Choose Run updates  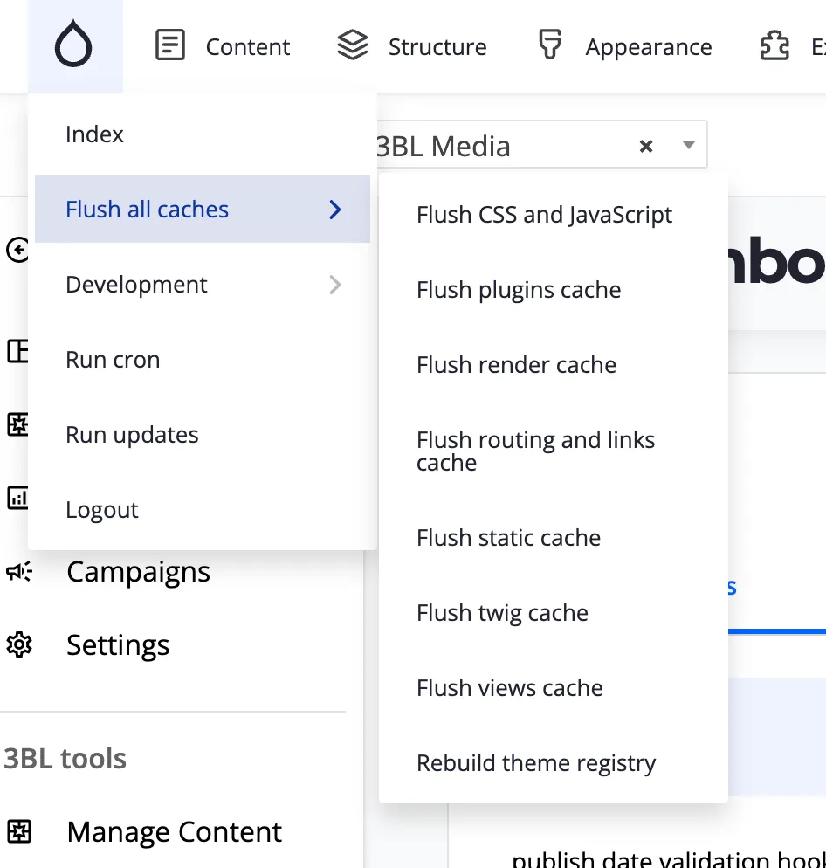203,435
